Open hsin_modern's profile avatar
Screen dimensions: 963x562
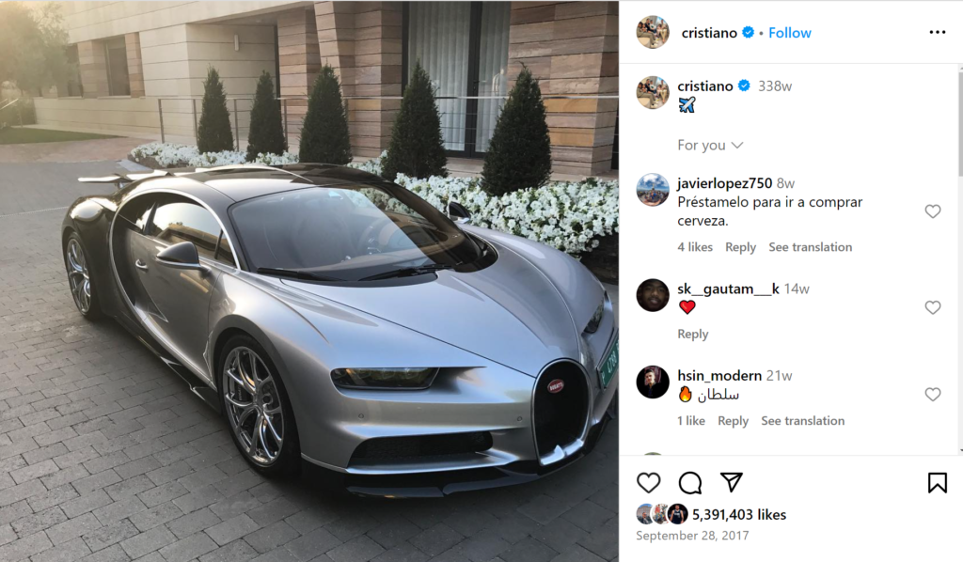pos(653,382)
